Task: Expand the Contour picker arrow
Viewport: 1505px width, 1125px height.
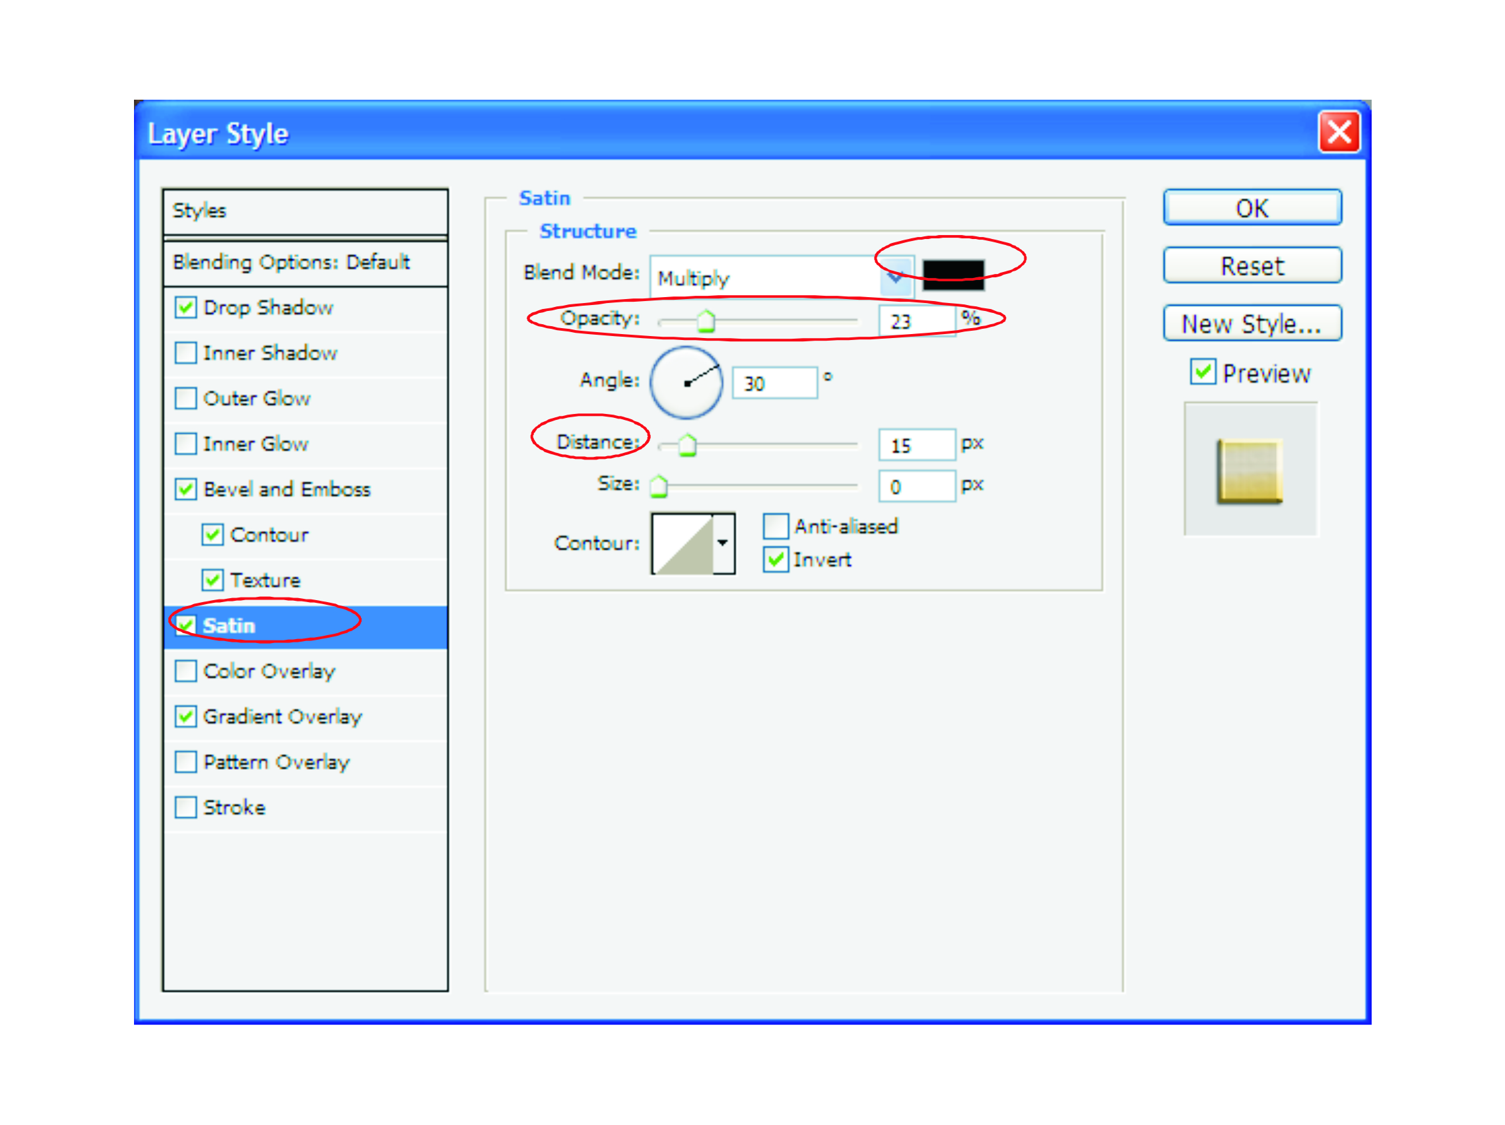Action: 723,544
